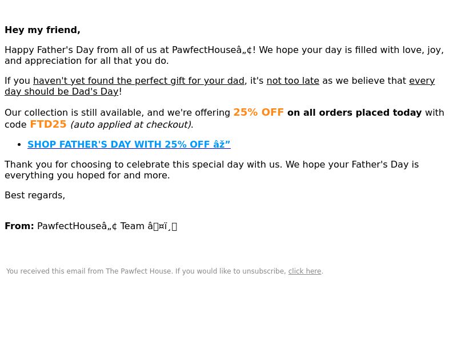The height and width of the screenshot is (342, 457).
Task: Click the 'click here' unsubscribe link
Action: click(x=304, y=271)
